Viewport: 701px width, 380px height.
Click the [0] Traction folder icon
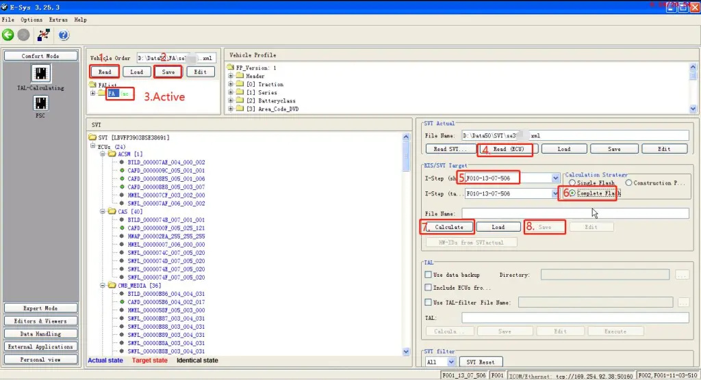(240, 84)
